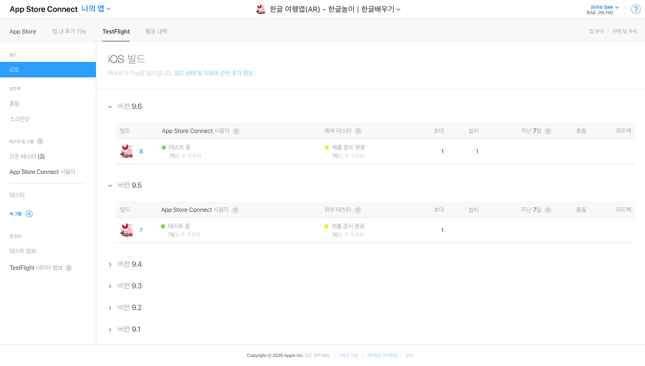
Task: Click the 제출 준비 완료 status for build 7
Action: [348, 226]
